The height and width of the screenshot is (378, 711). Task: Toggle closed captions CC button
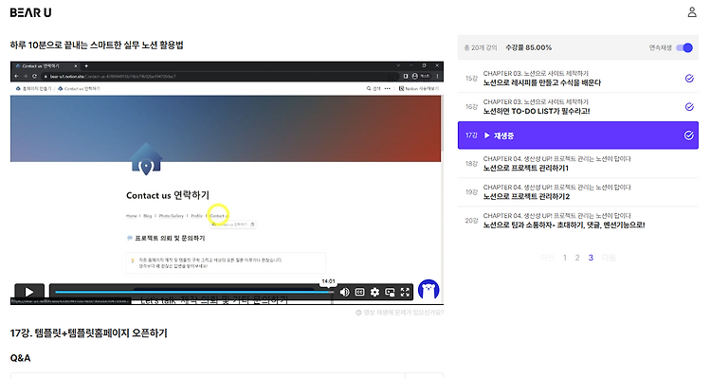tap(359, 293)
